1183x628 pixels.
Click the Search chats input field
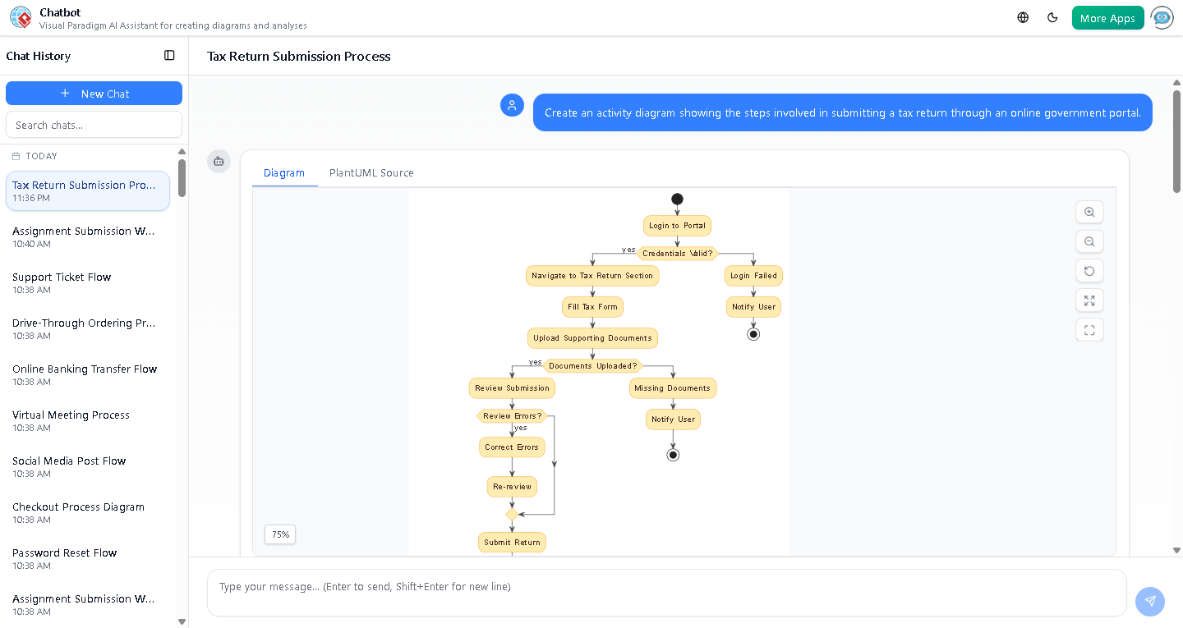point(94,124)
